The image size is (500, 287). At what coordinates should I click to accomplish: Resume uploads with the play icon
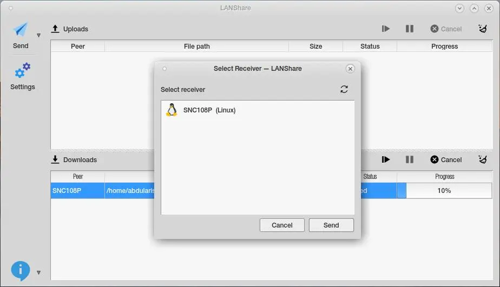(385, 29)
